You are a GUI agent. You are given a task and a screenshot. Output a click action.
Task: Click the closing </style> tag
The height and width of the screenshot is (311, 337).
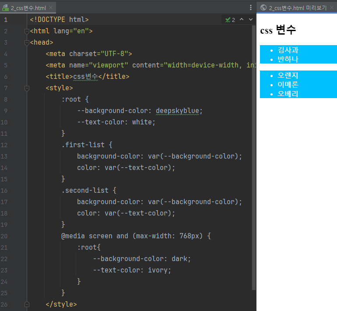tap(61, 304)
